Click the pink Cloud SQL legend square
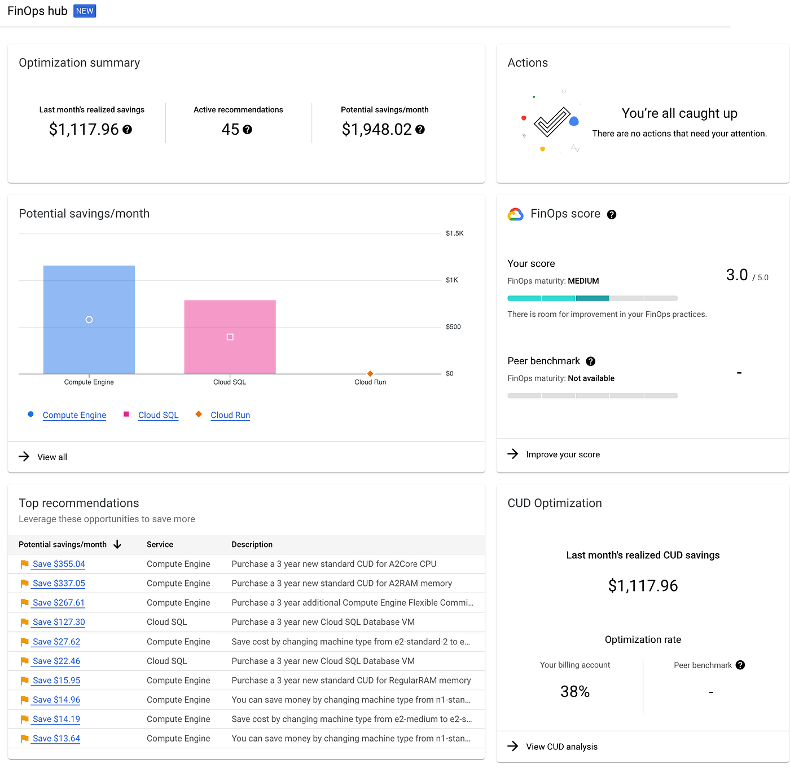This screenshot has width=790, height=768. coord(126,414)
